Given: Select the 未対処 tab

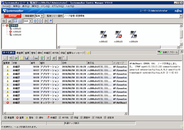Looking at the screenshot, I should pos(55,53).
